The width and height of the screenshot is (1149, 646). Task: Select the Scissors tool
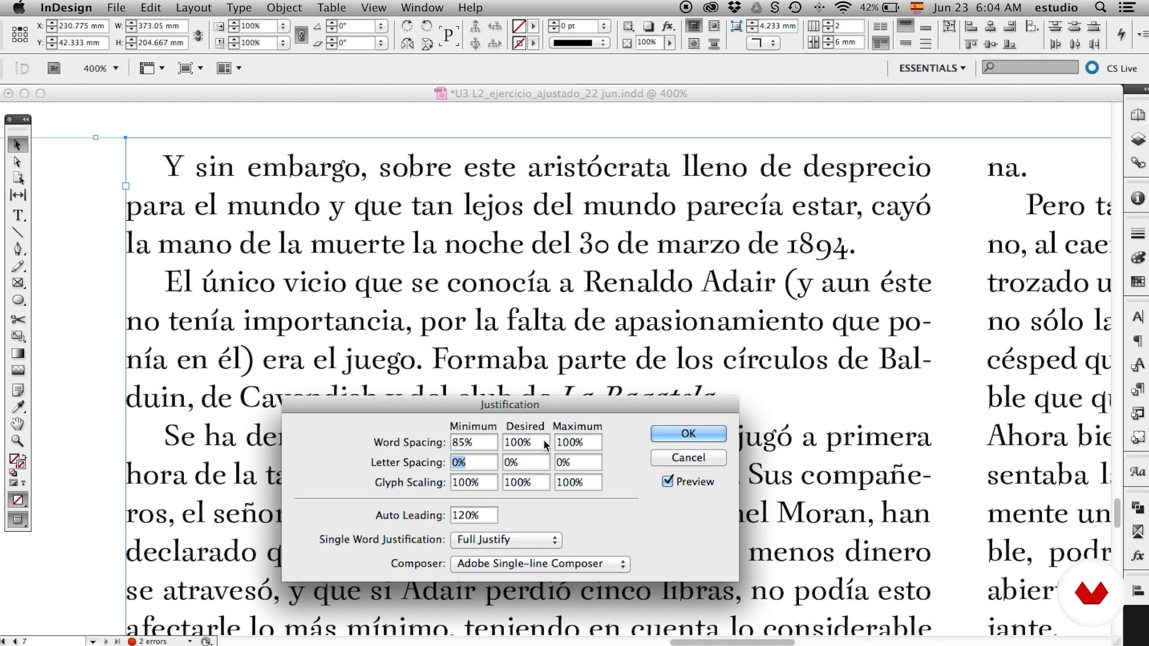tap(18, 319)
